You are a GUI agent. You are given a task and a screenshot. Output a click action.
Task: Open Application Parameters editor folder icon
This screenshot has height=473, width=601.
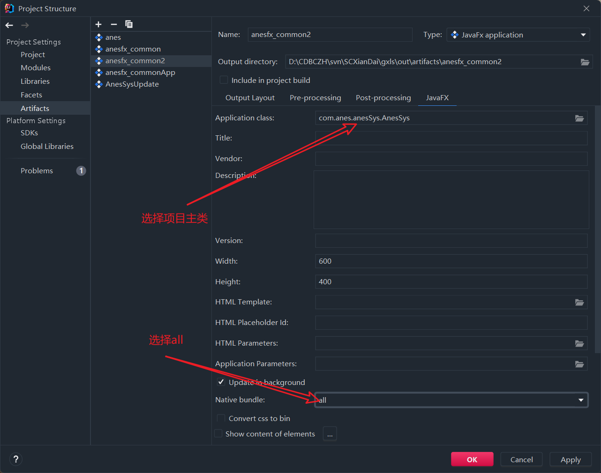click(579, 364)
